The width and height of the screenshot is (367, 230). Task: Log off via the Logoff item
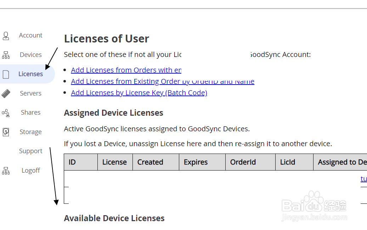pyautogui.click(x=30, y=171)
